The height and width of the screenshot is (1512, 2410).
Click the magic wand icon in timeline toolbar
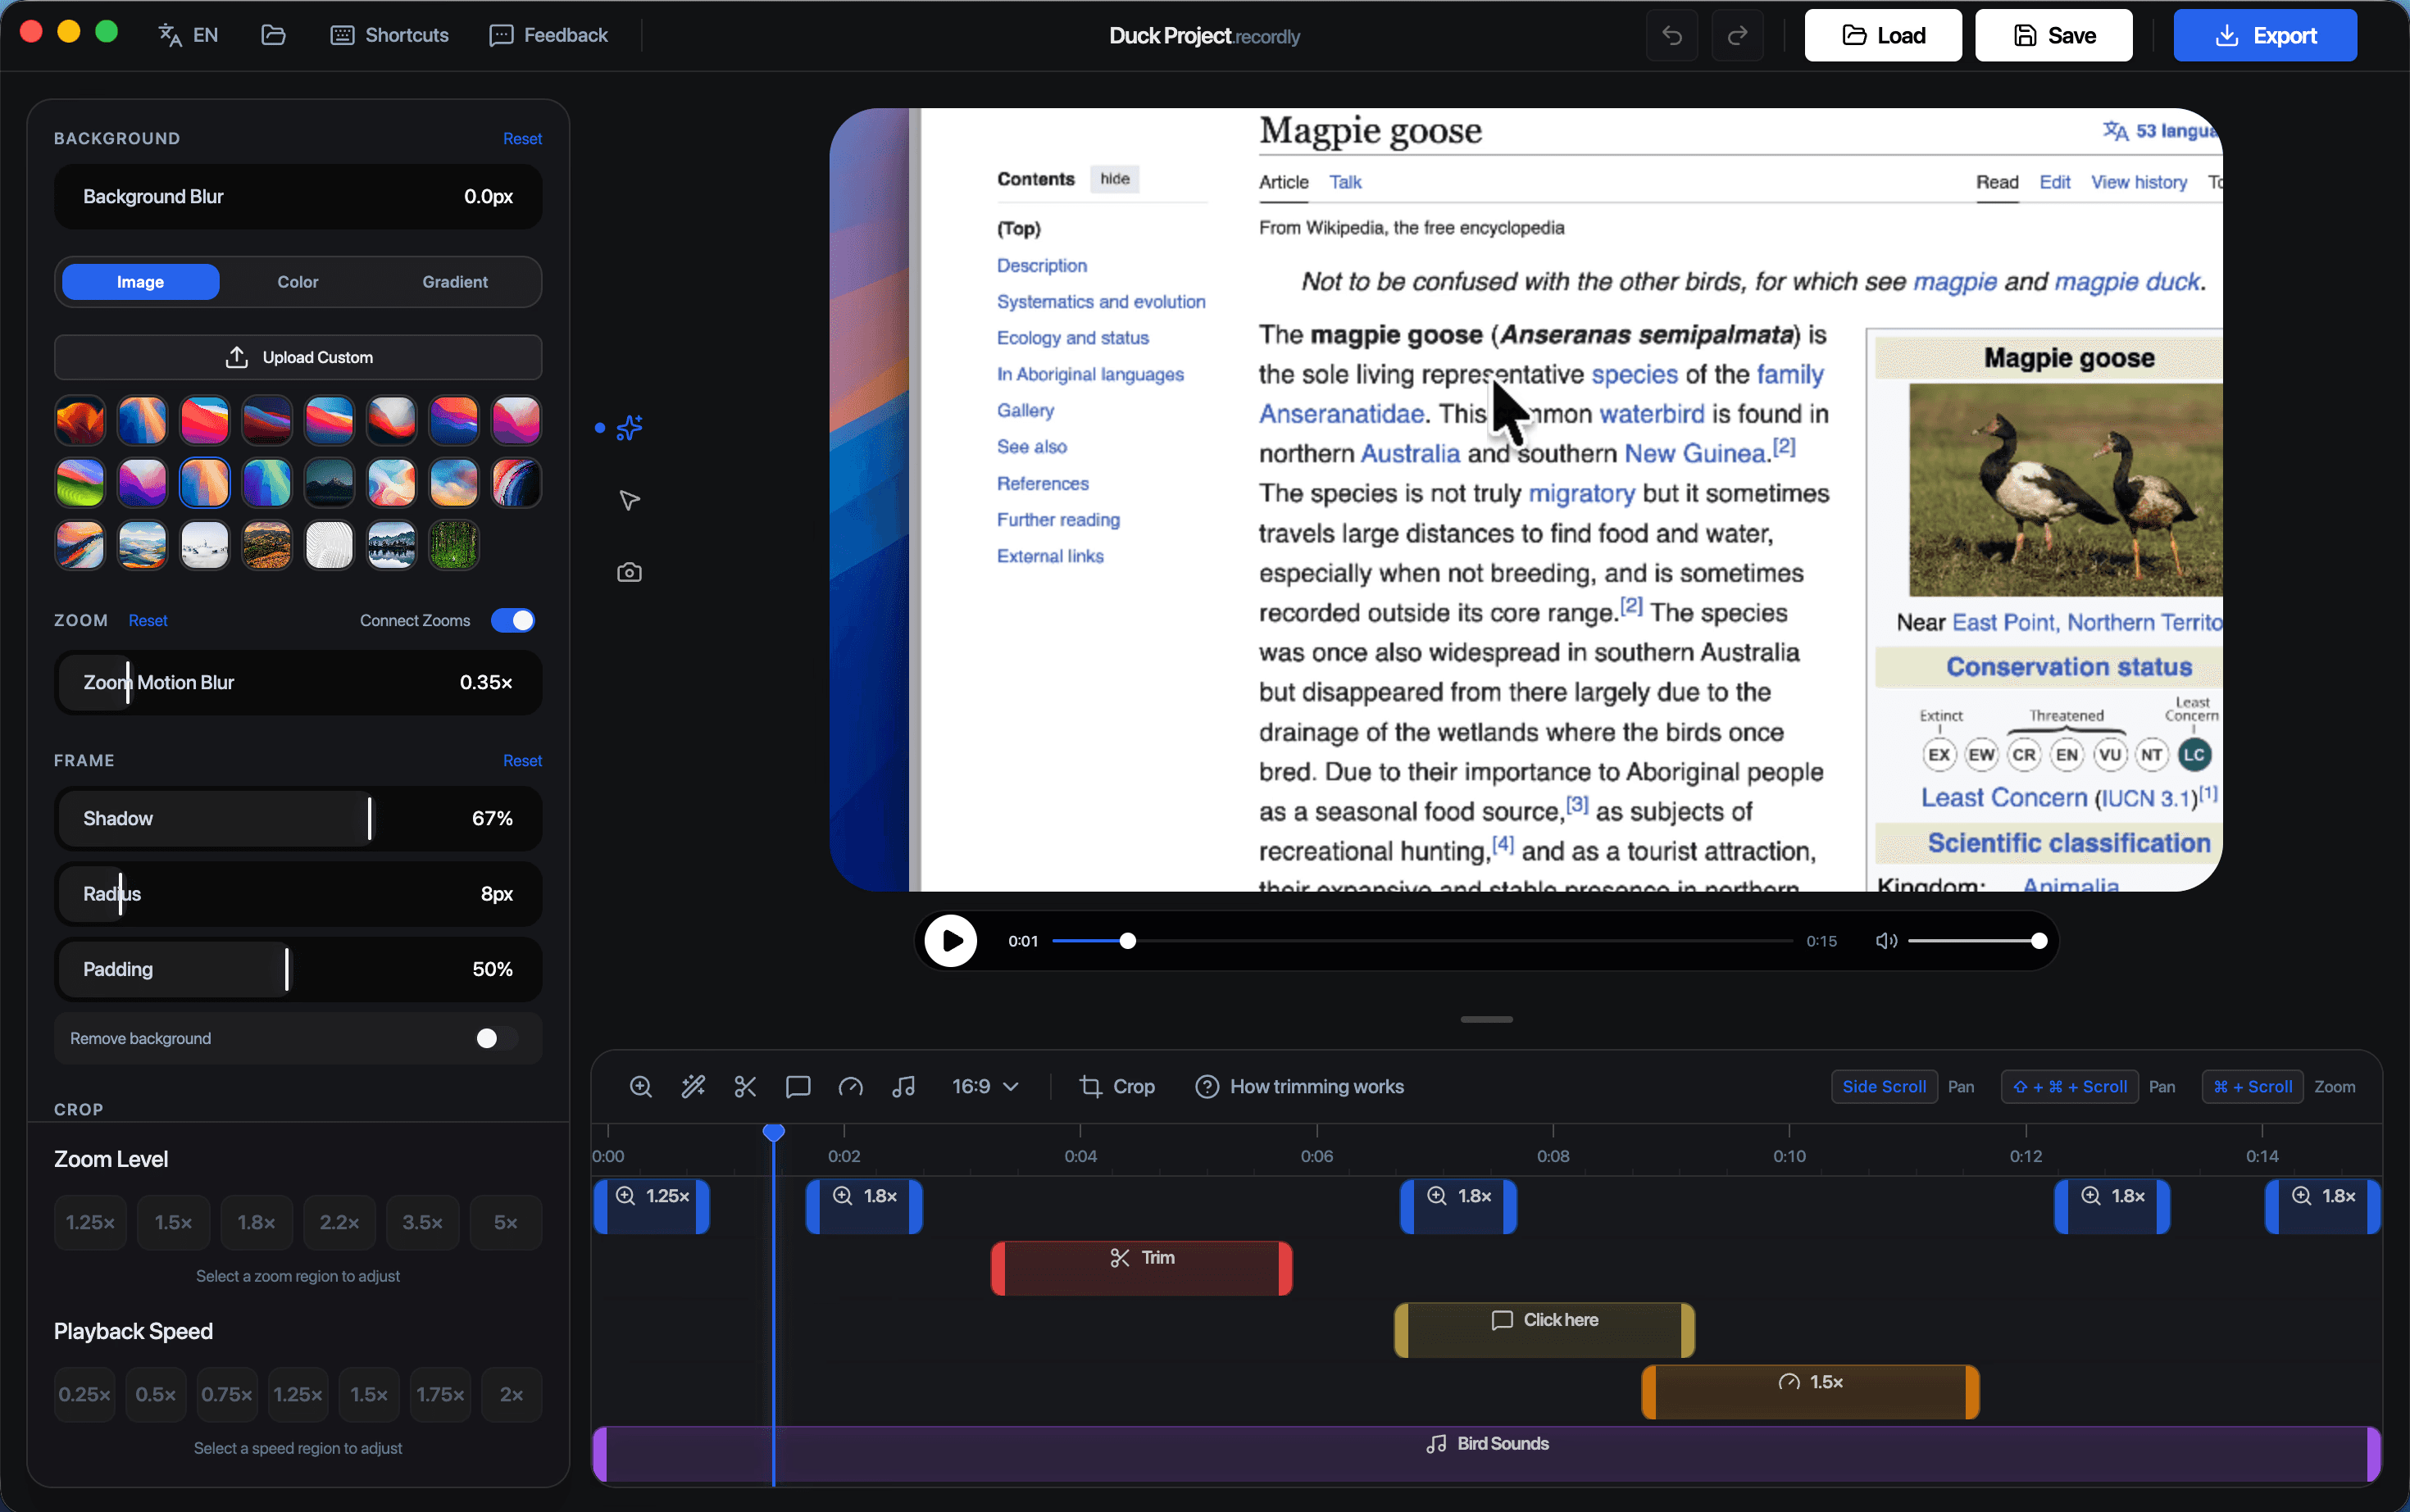[x=693, y=1086]
